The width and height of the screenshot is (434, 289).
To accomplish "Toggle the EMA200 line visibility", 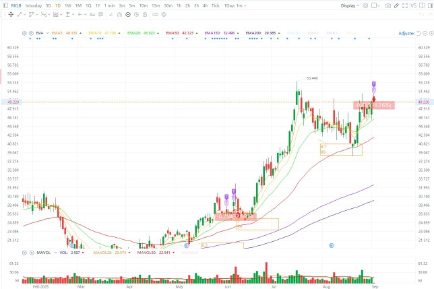I will [x=253, y=32].
